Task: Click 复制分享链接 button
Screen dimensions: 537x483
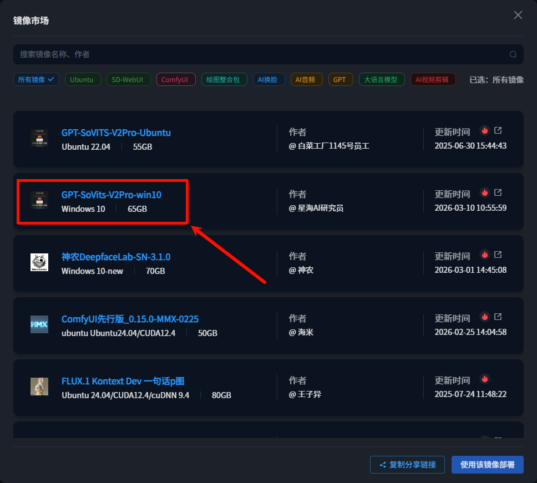Action: click(x=407, y=465)
